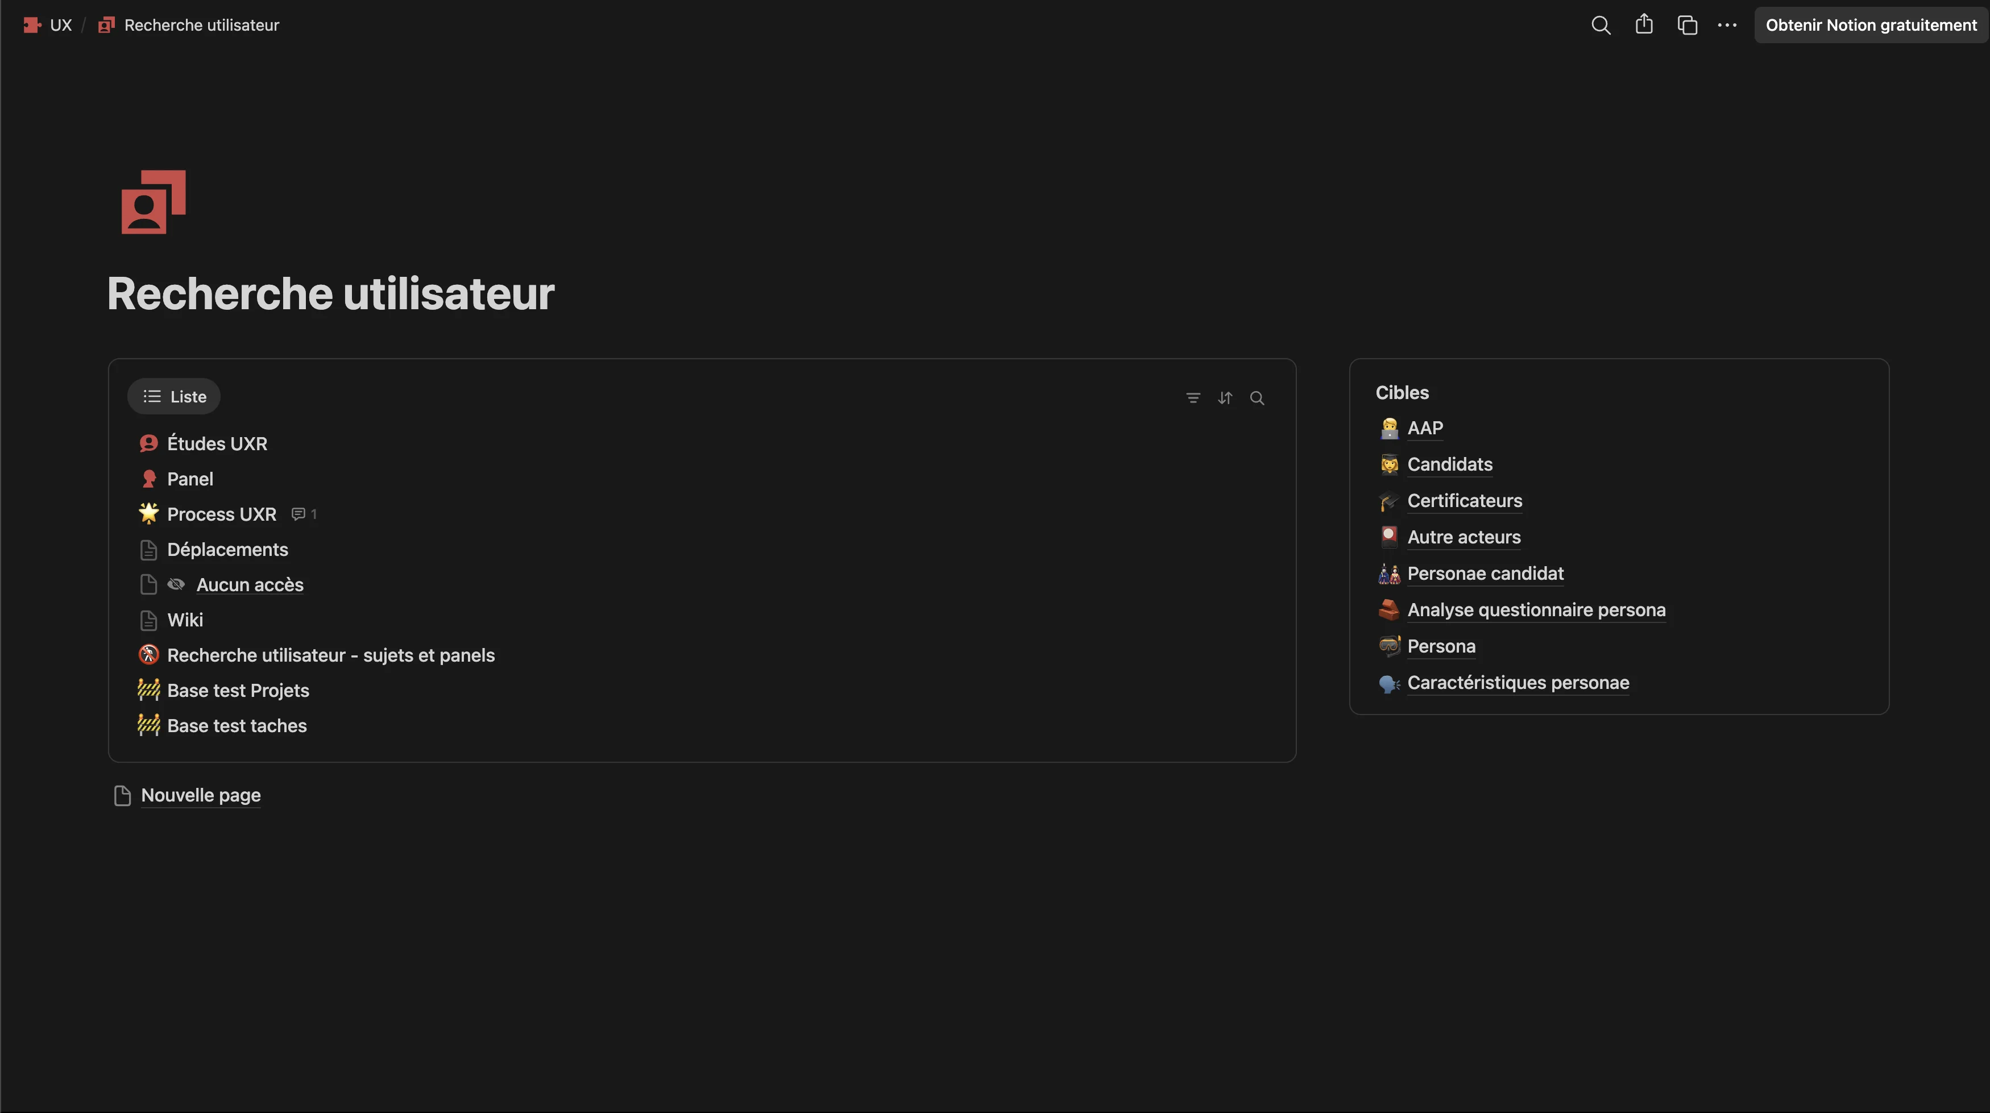The height and width of the screenshot is (1113, 1990).
Task: Click the document icon next to Déplacements
Action: pyautogui.click(x=148, y=549)
